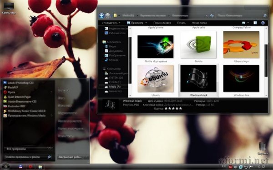
Task: Select the Видео library
Action: pyautogui.click(x=111, y=46)
